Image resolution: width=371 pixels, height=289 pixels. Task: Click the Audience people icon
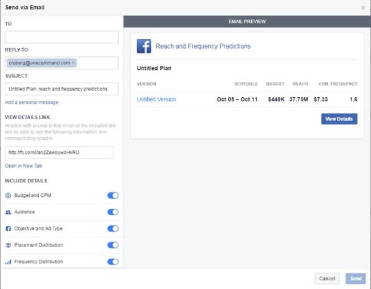click(x=8, y=212)
